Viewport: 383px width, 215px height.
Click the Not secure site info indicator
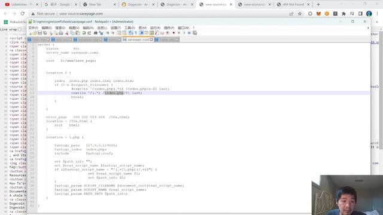point(42,14)
